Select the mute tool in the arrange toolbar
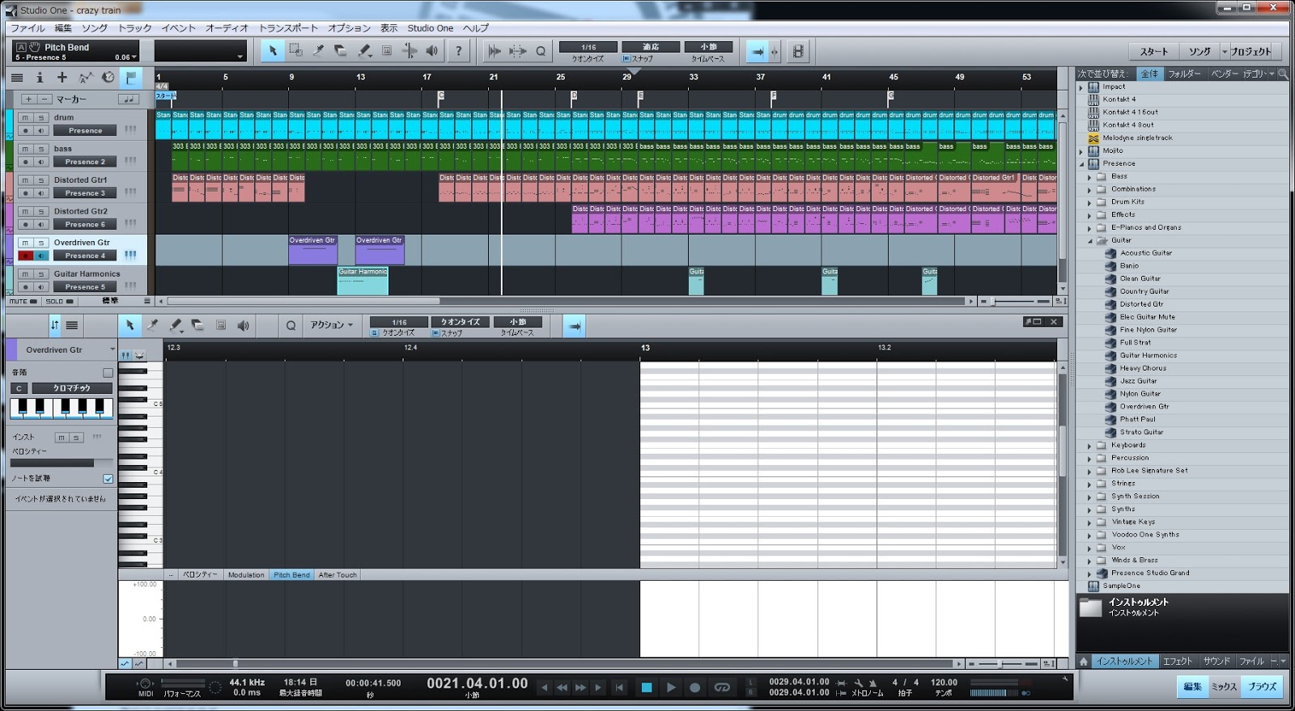This screenshot has width=1295, height=711. 387,51
